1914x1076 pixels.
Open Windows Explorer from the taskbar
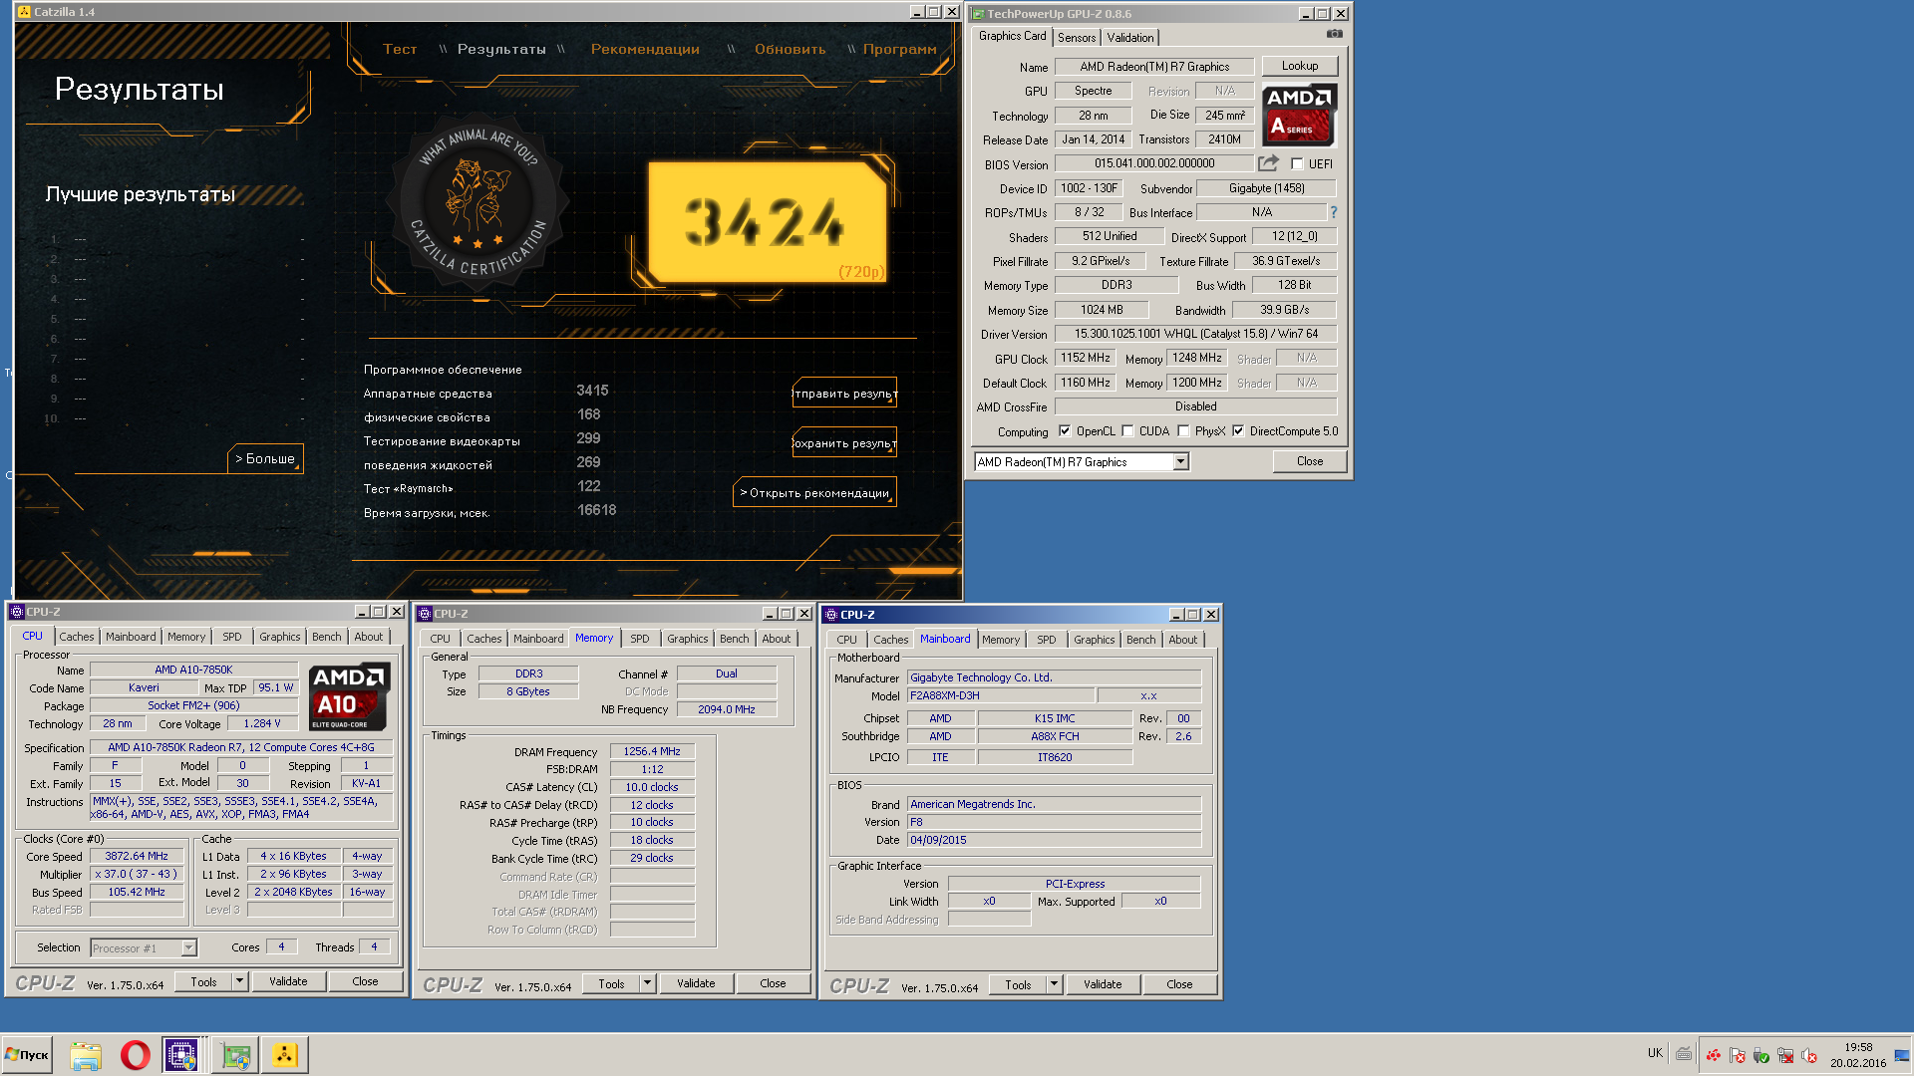click(x=86, y=1055)
